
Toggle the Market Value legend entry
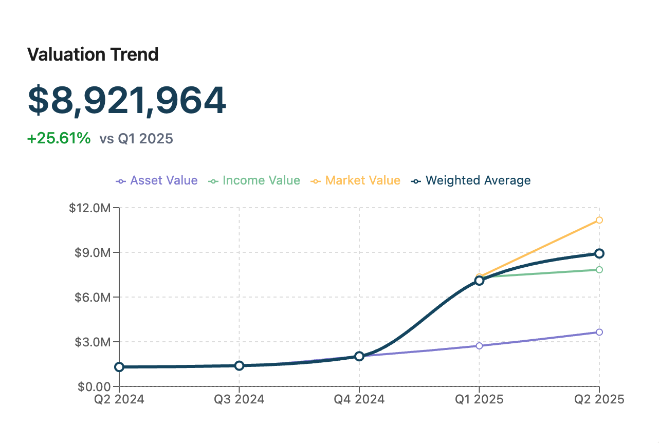(356, 181)
